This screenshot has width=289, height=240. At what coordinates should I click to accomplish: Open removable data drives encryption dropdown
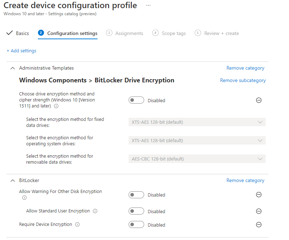click(x=197, y=159)
